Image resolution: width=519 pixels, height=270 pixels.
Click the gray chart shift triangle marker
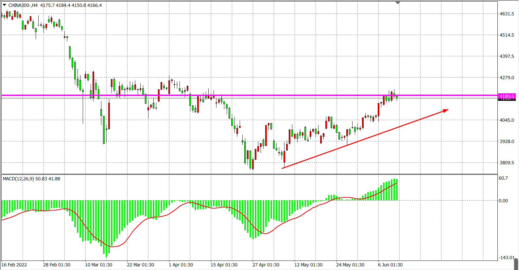(x=398, y=3)
